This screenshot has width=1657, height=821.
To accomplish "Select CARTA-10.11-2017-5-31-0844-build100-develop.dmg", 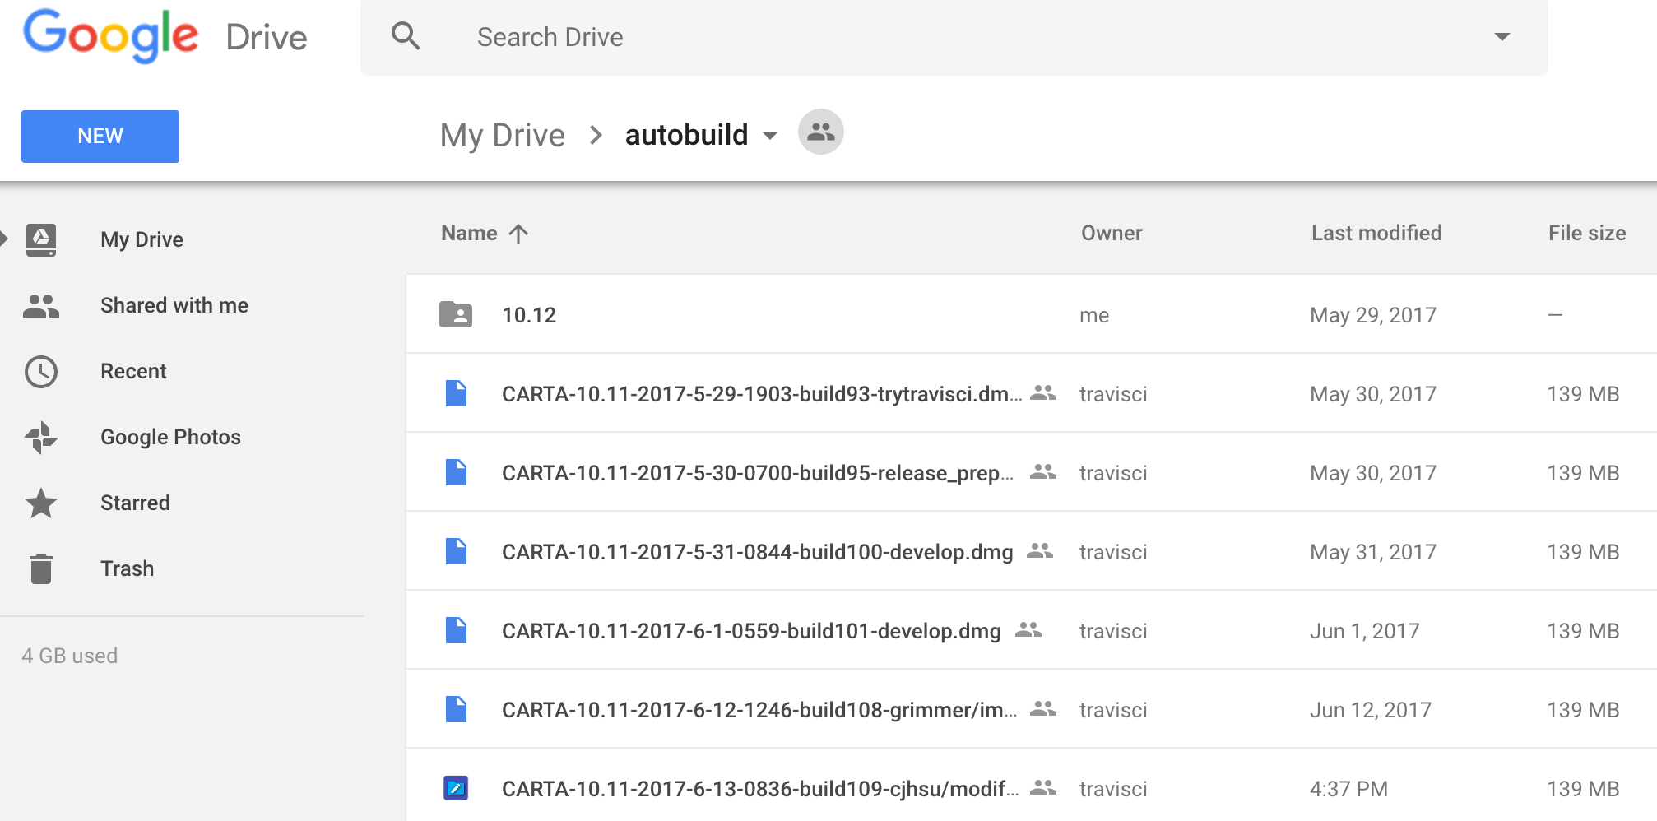I will coord(758,552).
